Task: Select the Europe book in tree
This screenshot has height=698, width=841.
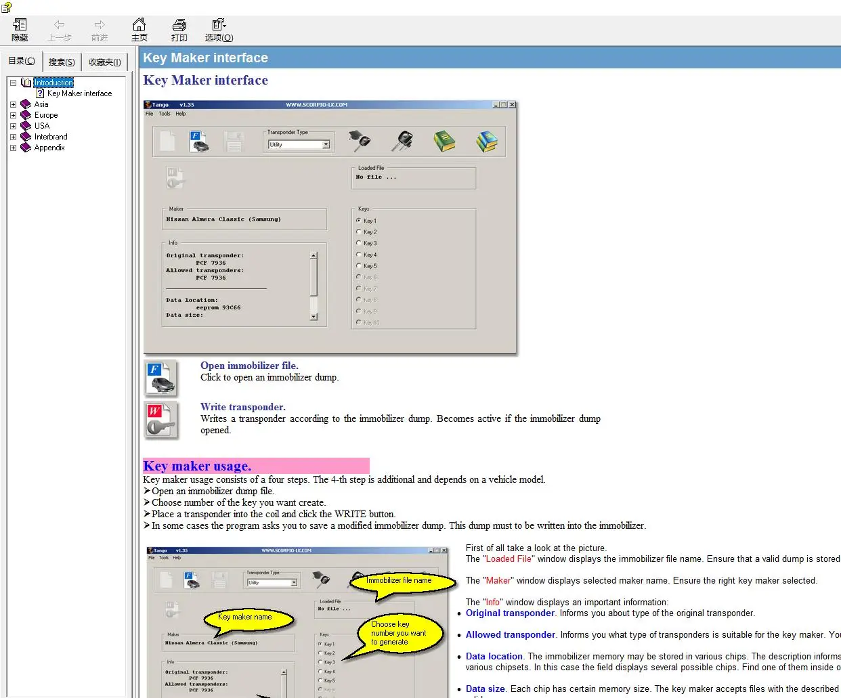Action: click(46, 115)
